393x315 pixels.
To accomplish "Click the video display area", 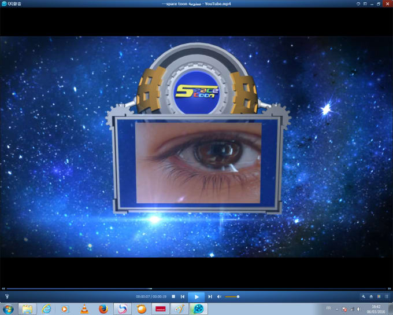I will pos(196,147).
